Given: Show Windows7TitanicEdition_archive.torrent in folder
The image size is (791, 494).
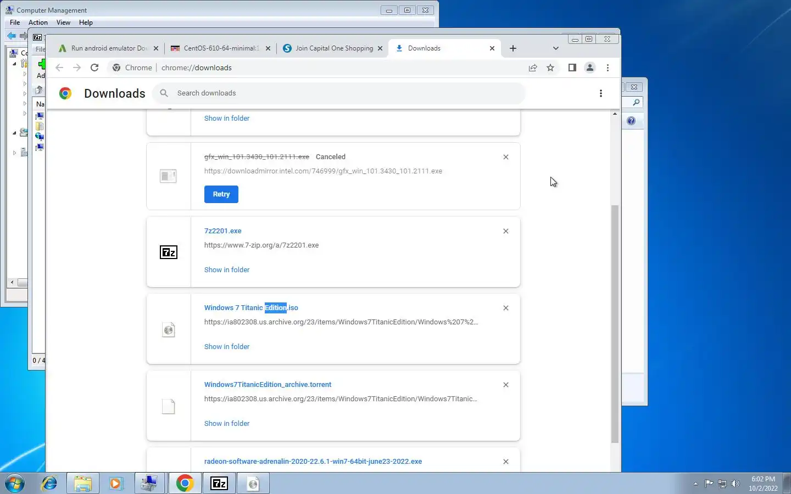Looking at the screenshot, I should pyautogui.click(x=227, y=424).
